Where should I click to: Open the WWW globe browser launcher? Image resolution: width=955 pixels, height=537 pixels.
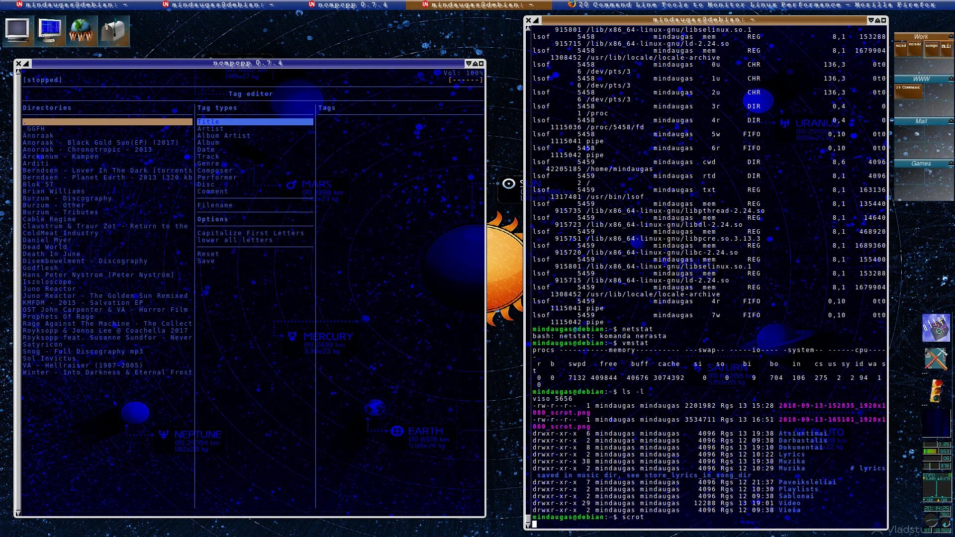click(x=81, y=30)
